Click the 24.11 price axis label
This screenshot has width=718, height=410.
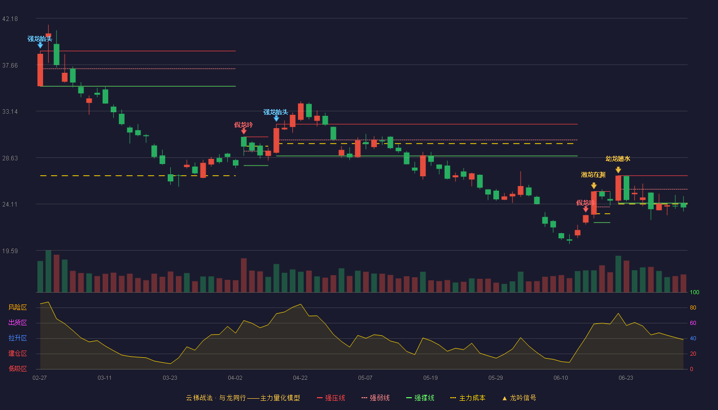[x=10, y=204]
